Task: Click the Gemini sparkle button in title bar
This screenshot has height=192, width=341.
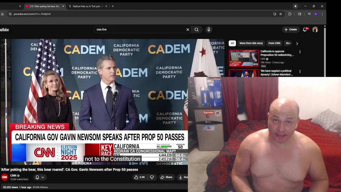Action: [x=295, y=6]
